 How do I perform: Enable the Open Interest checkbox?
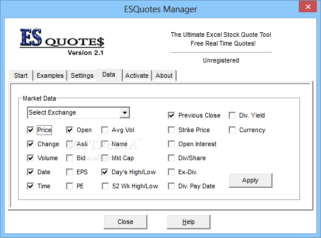point(171,144)
